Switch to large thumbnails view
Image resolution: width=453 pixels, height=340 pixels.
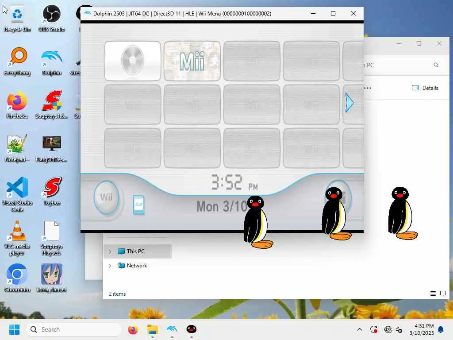click(x=442, y=294)
